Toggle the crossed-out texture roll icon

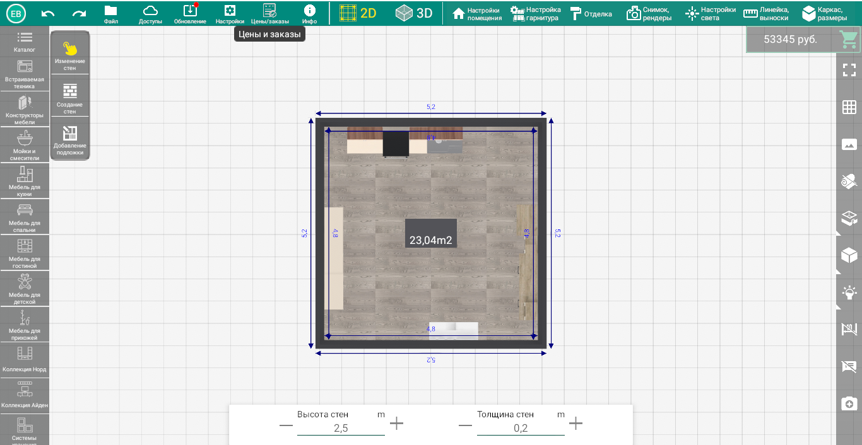coord(849,182)
